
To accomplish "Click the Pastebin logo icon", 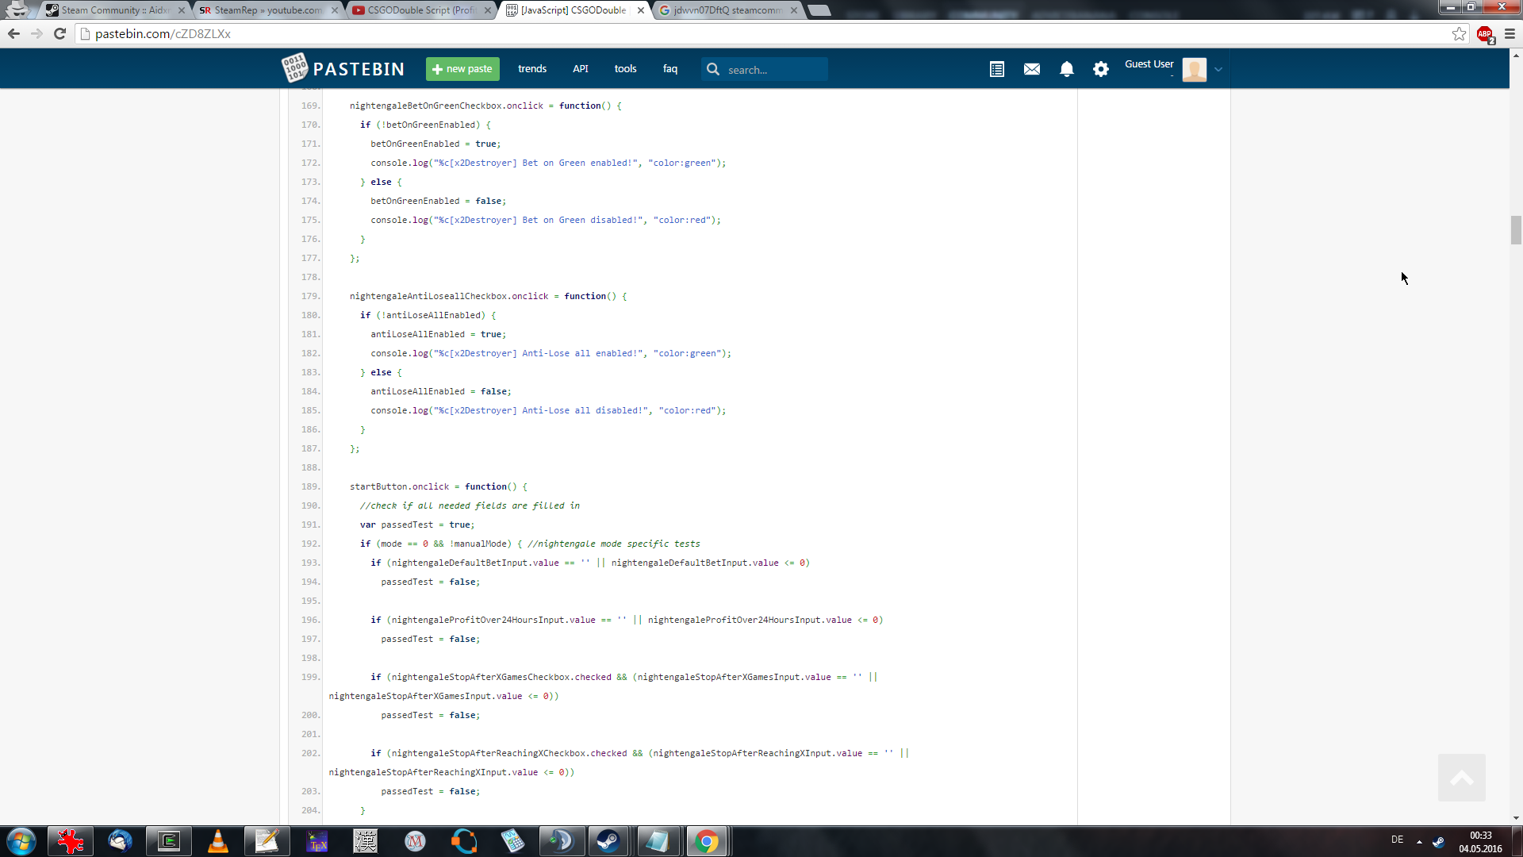I will [294, 68].
